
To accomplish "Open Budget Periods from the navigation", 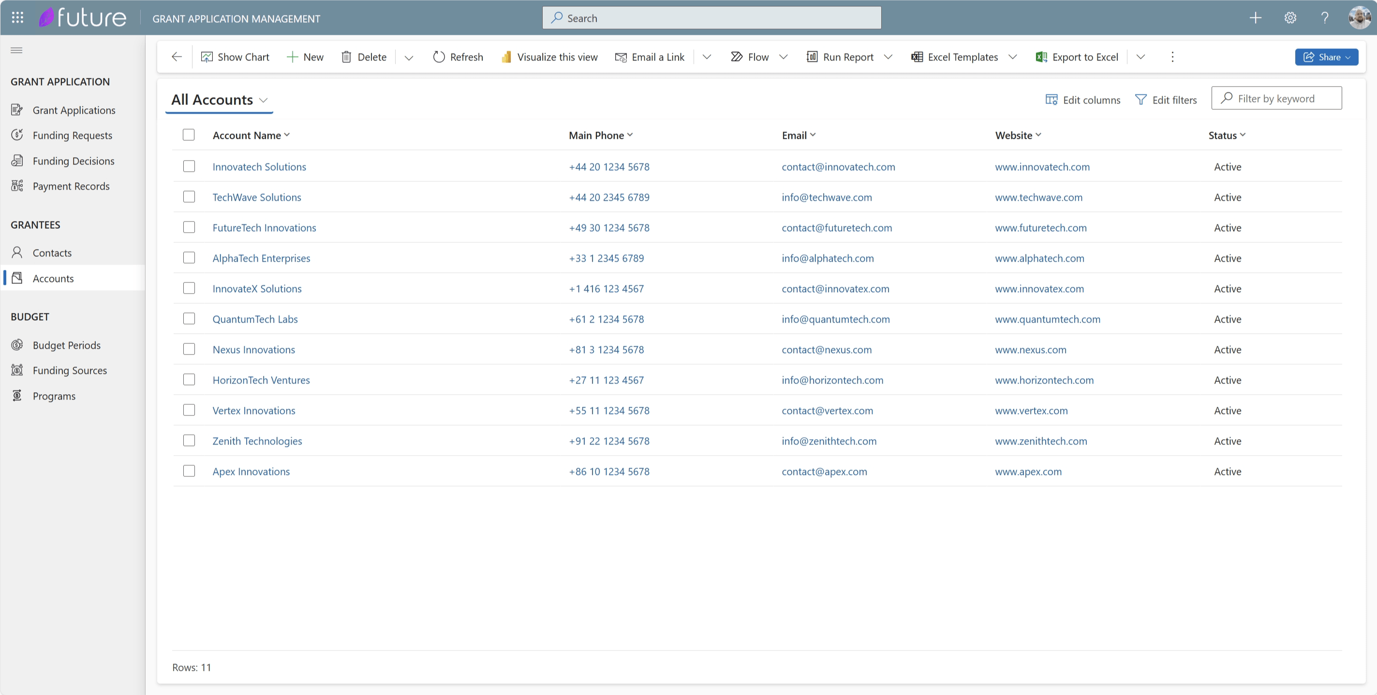I will (x=66, y=345).
